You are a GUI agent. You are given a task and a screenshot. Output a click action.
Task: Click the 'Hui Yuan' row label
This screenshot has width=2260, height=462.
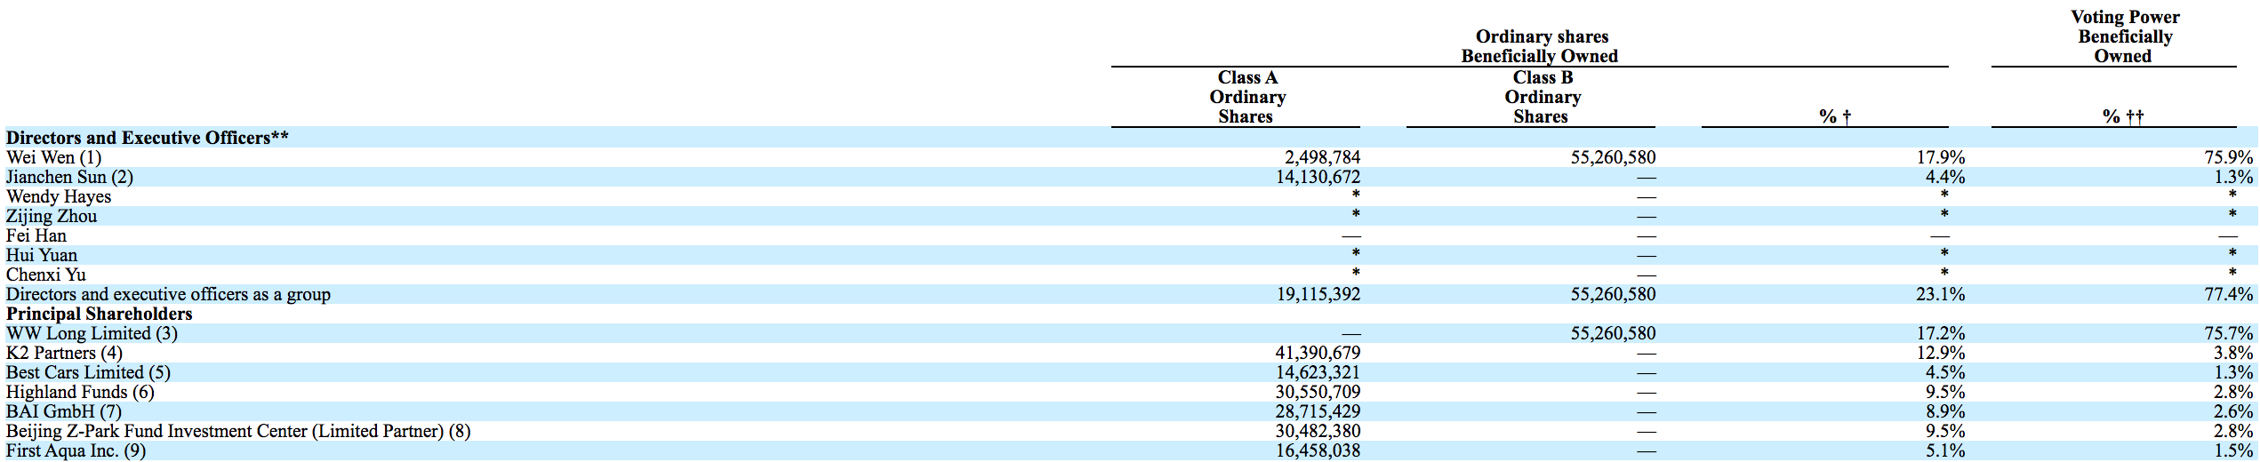click(x=42, y=255)
